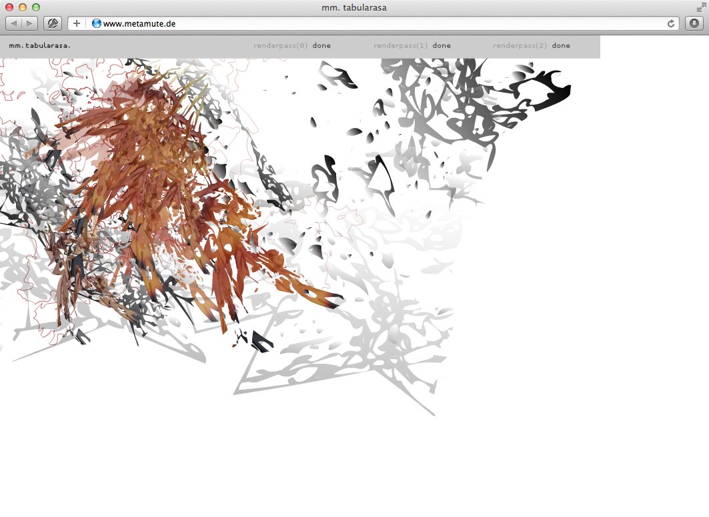The image size is (709, 517).
Task: Zoom the window with the green button
Action: (x=35, y=7)
